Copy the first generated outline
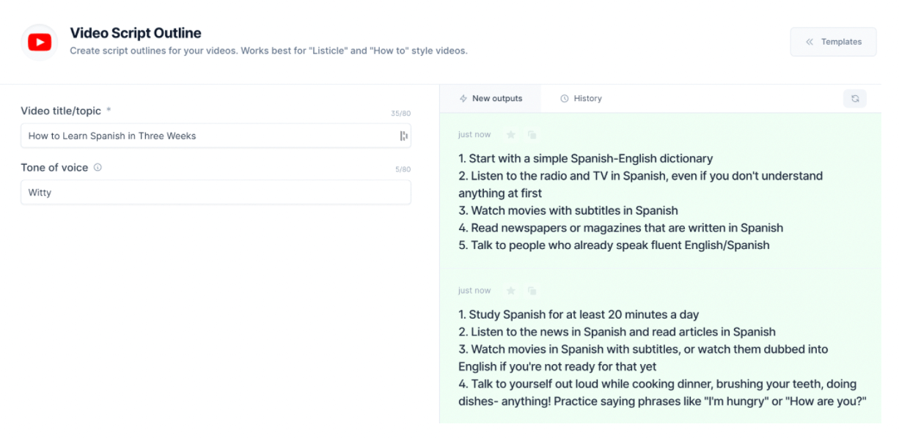 (x=532, y=135)
